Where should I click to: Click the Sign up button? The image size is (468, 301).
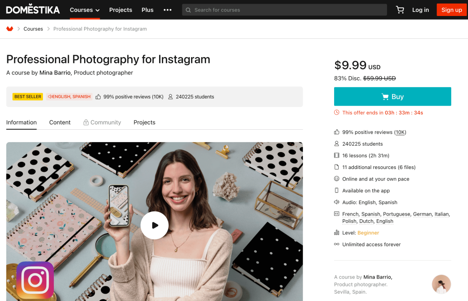pos(452,10)
